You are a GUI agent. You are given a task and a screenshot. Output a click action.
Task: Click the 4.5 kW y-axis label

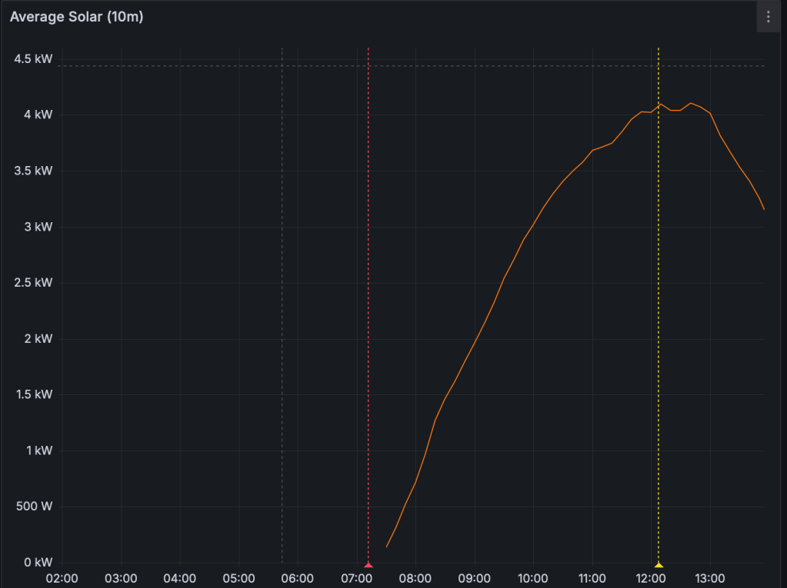[x=33, y=59]
